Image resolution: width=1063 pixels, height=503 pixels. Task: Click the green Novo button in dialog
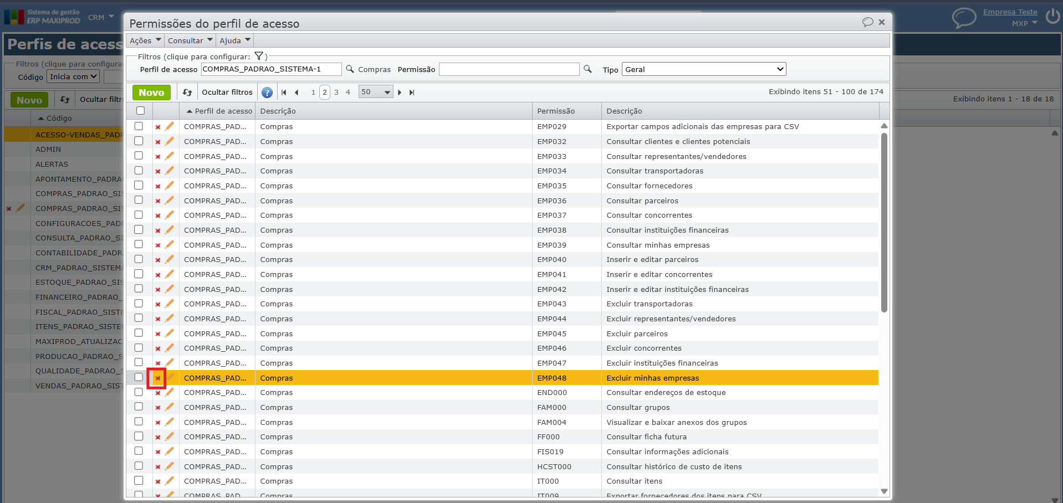click(151, 93)
